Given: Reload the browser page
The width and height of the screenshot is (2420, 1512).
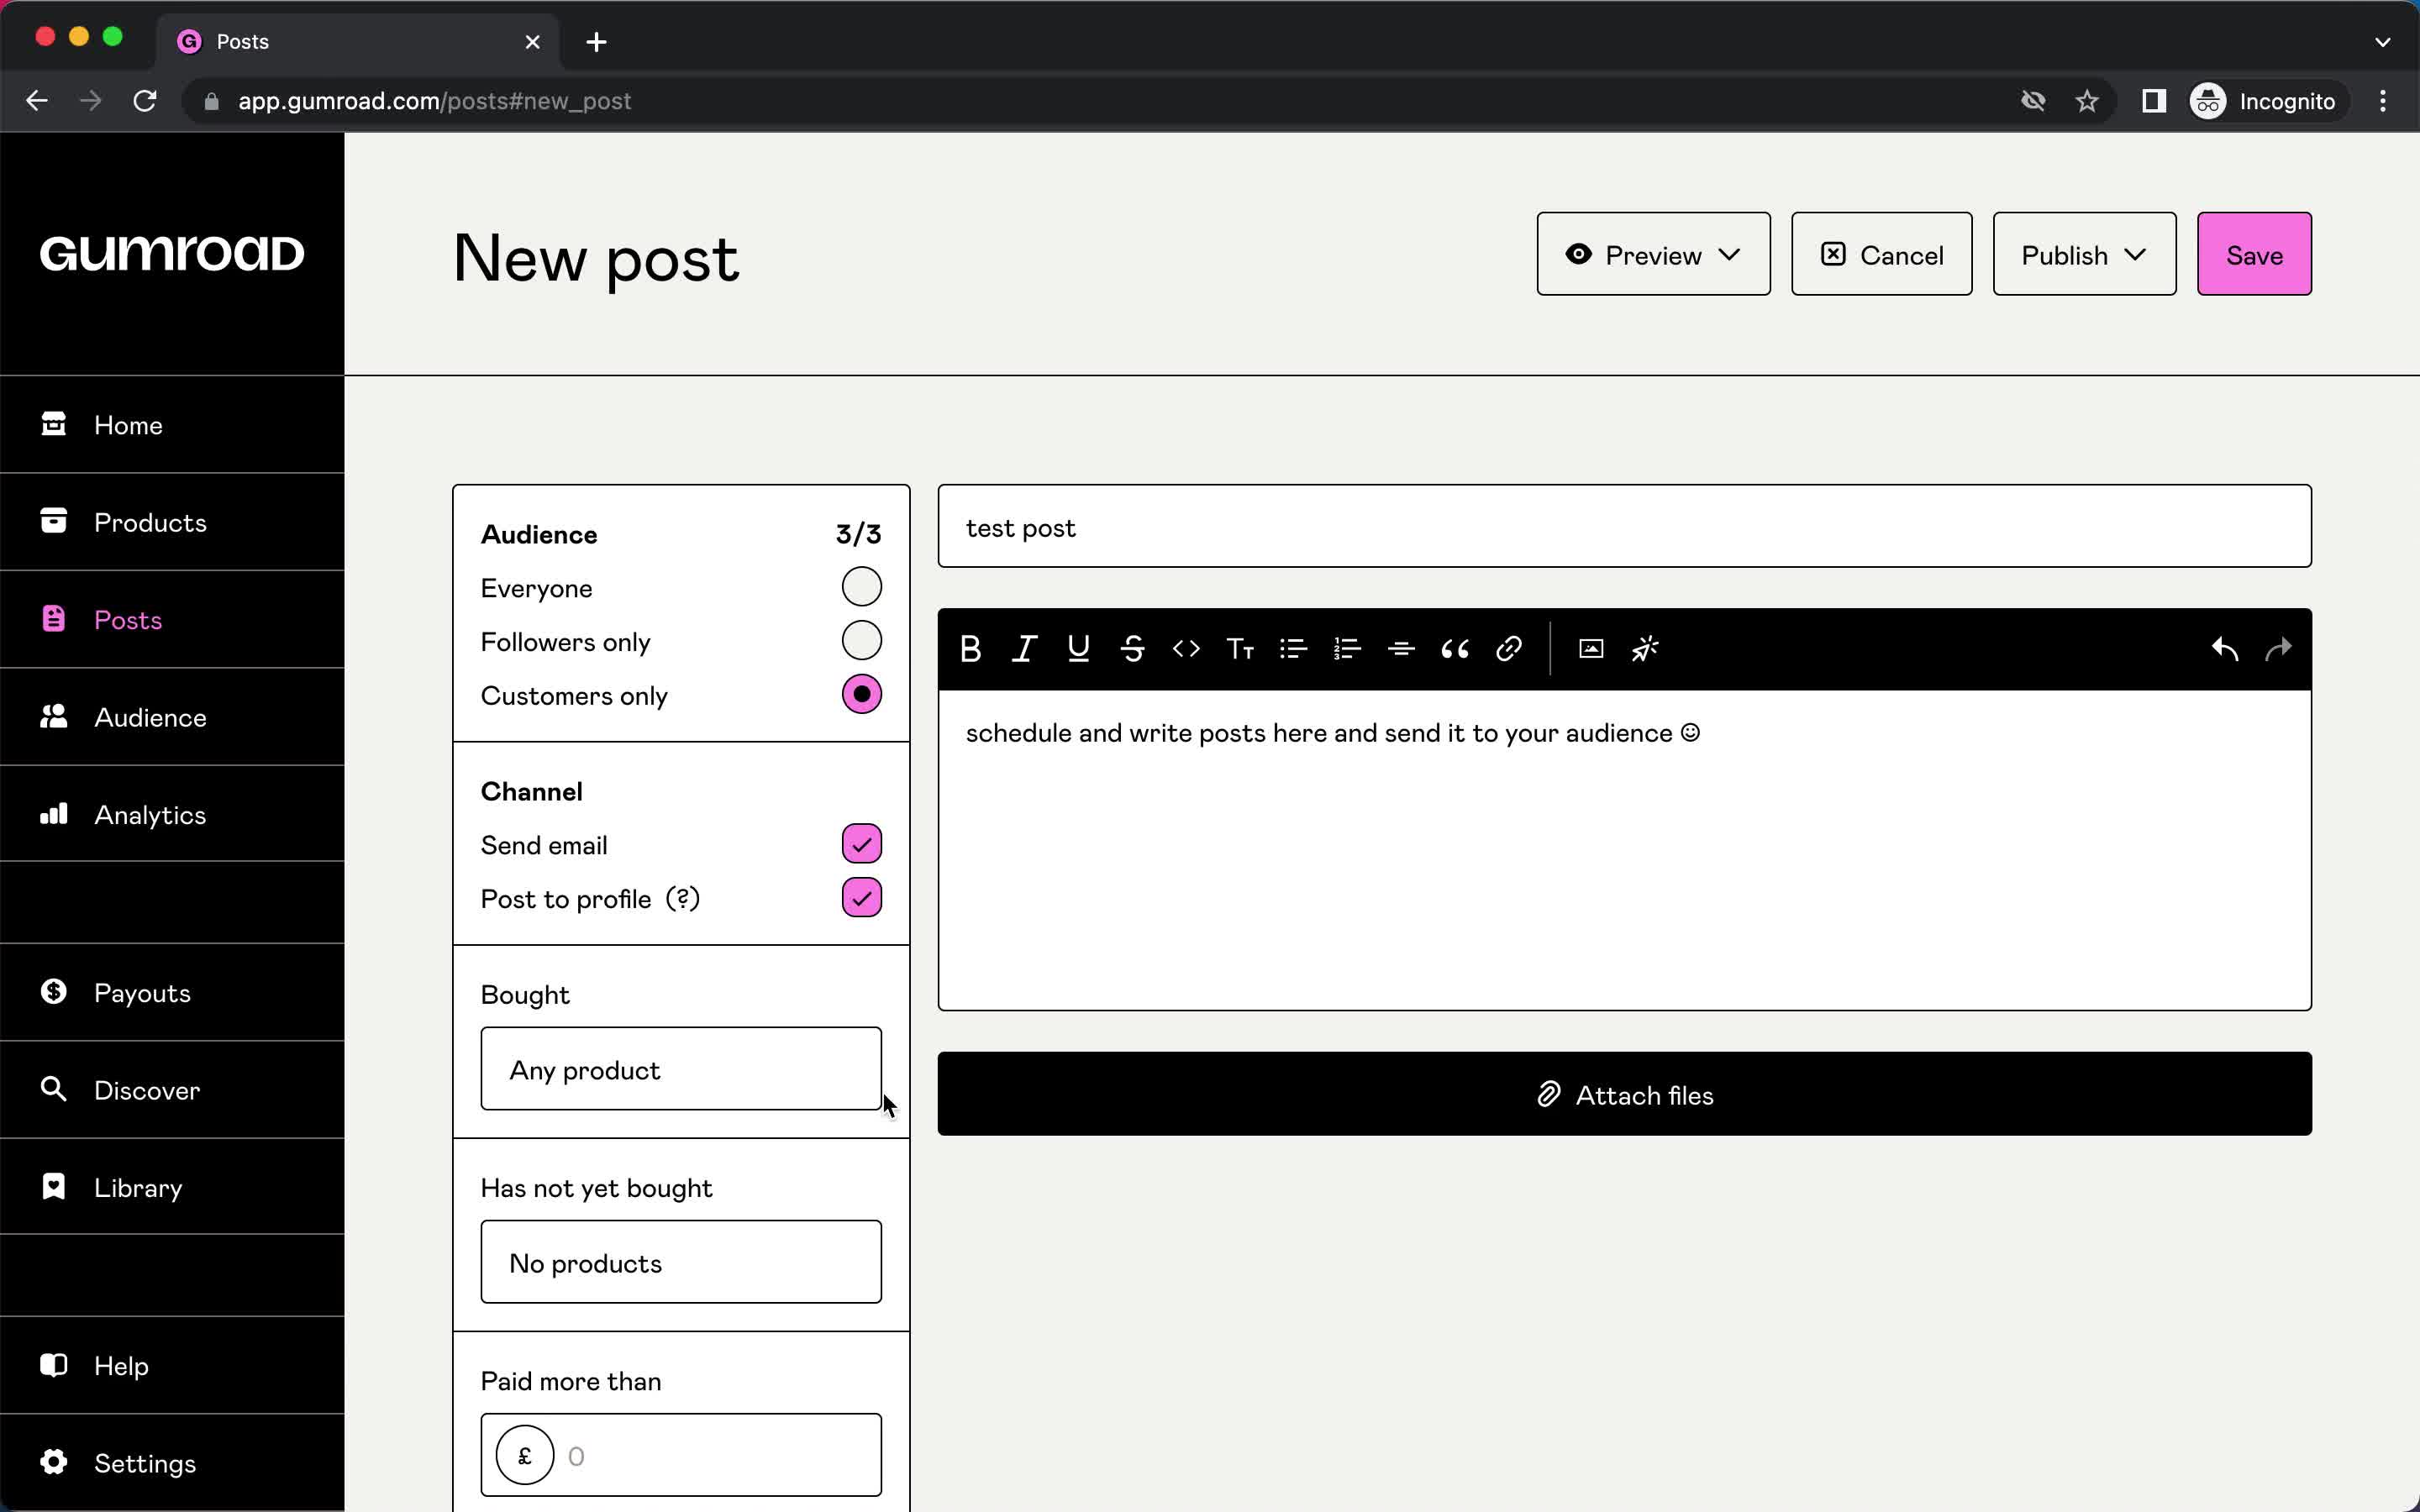Looking at the screenshot, I should 145,101.
